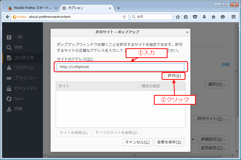Sort by 現在の設定 column header

(162, 86)
